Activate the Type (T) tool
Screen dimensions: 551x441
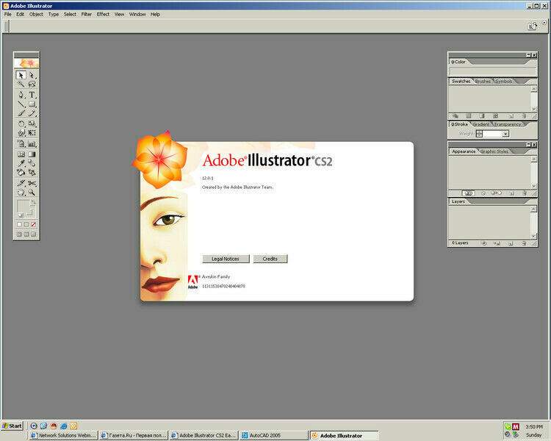click(32, 95)
